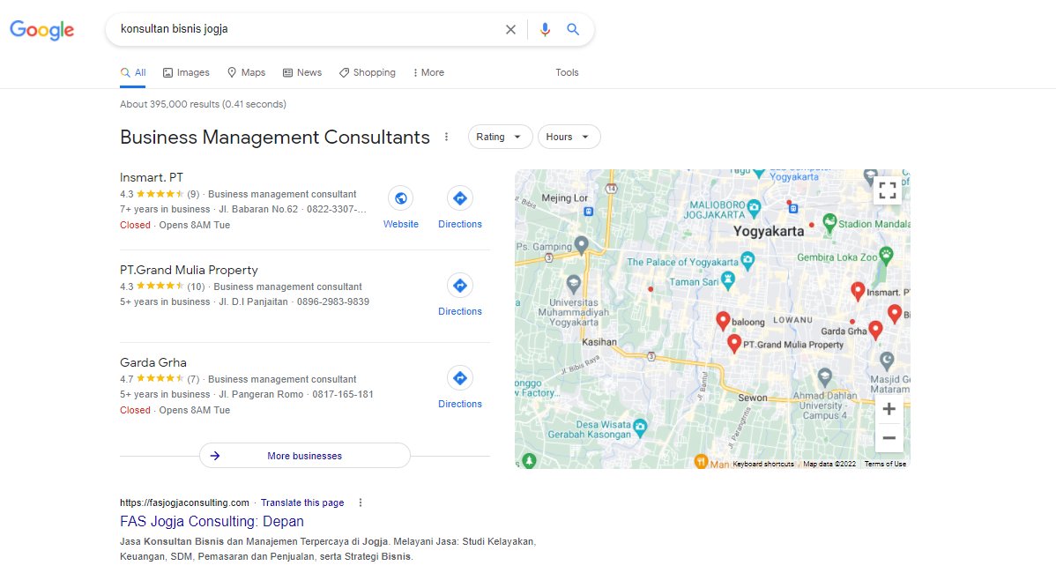Image resolution: width=1056 pixels, height=573 pixels.
Task: Open three-dot menu beside Business Management Consultants
Action: (x=446, y=137)
